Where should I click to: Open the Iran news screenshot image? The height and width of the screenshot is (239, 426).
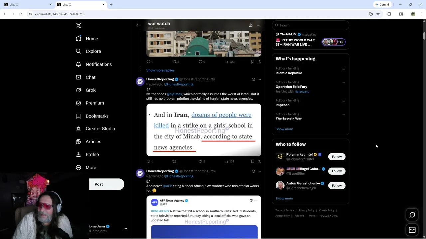click(204, 130)
